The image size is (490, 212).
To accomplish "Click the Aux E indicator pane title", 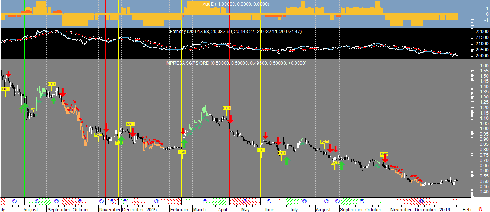I will [236, 4].
